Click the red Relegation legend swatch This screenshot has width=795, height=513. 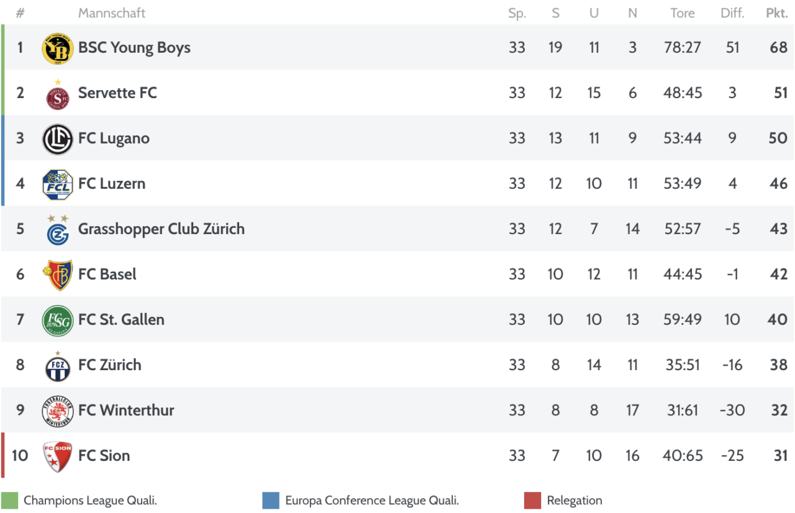(x=533, y=501)
